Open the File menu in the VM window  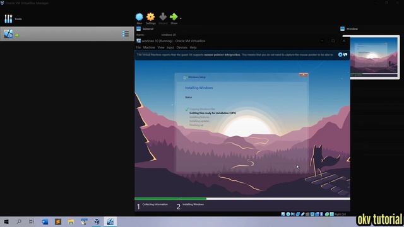tap(138, 48)
